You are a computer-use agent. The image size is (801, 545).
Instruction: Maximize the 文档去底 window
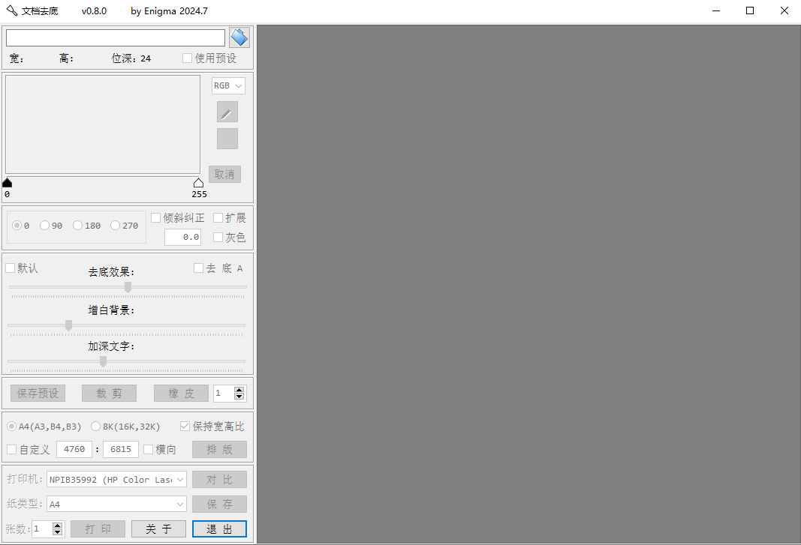[x=750, y=10]
